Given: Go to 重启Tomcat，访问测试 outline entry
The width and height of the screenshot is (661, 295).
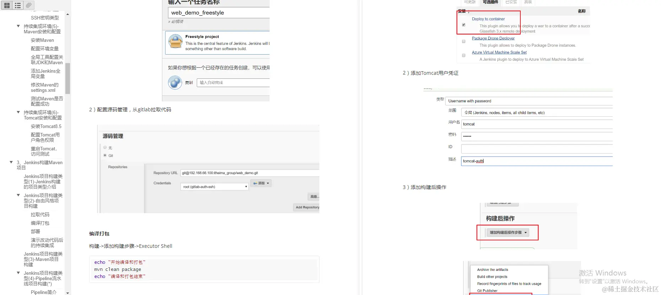Looking at the screenshot, I should [44, 151].
